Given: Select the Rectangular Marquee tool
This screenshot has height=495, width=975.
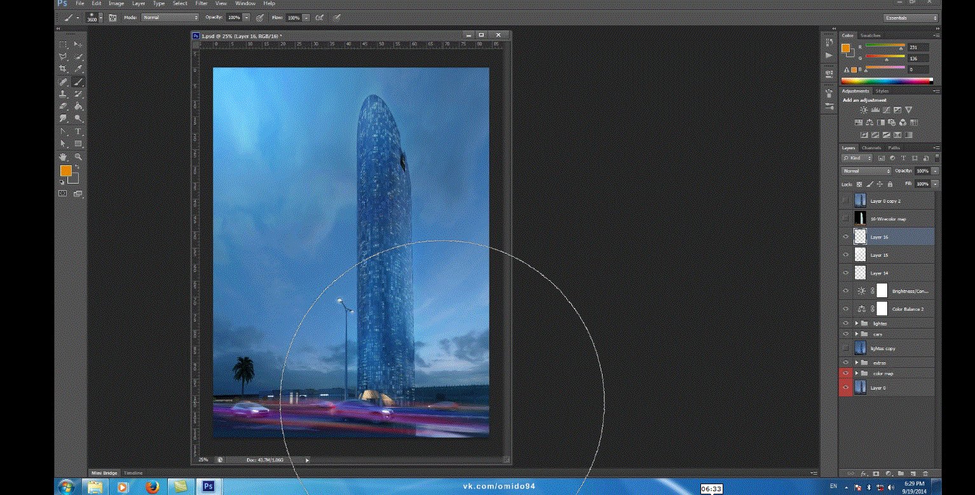Looking at the screenshot, I should coord(64,44).
